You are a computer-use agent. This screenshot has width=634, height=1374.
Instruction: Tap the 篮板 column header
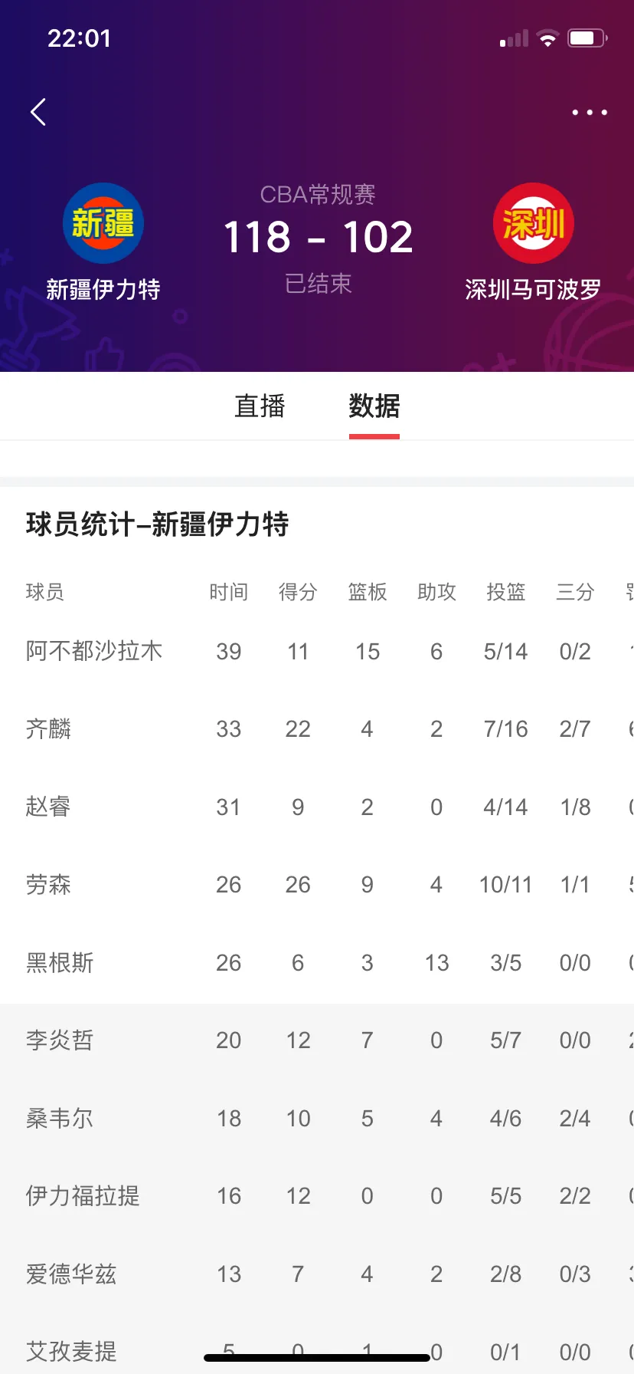coord(368,592)
